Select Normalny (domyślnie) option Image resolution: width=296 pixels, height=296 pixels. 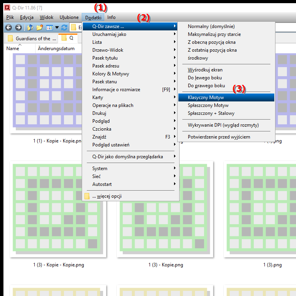click(x=226, y=26)
